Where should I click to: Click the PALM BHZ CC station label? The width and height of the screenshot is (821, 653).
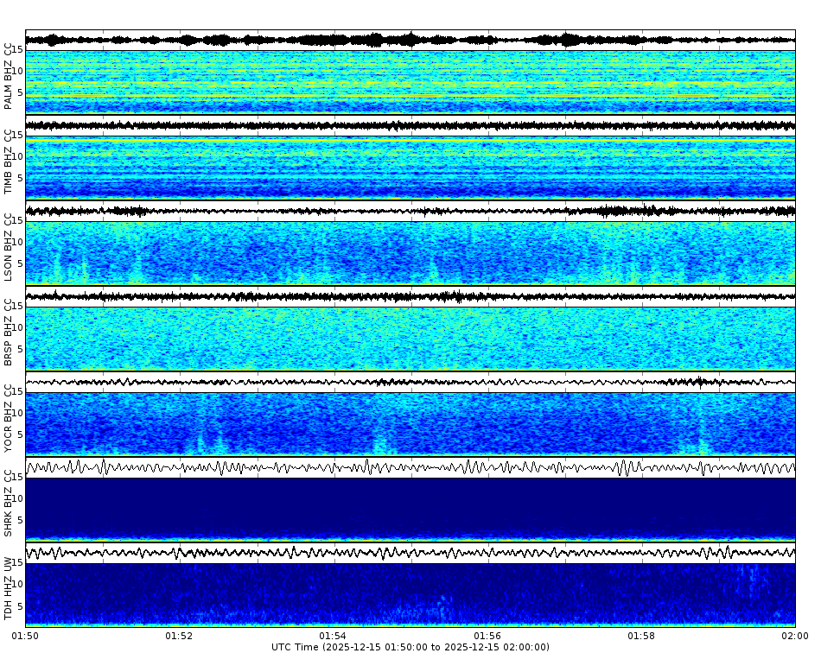[9, 73]
